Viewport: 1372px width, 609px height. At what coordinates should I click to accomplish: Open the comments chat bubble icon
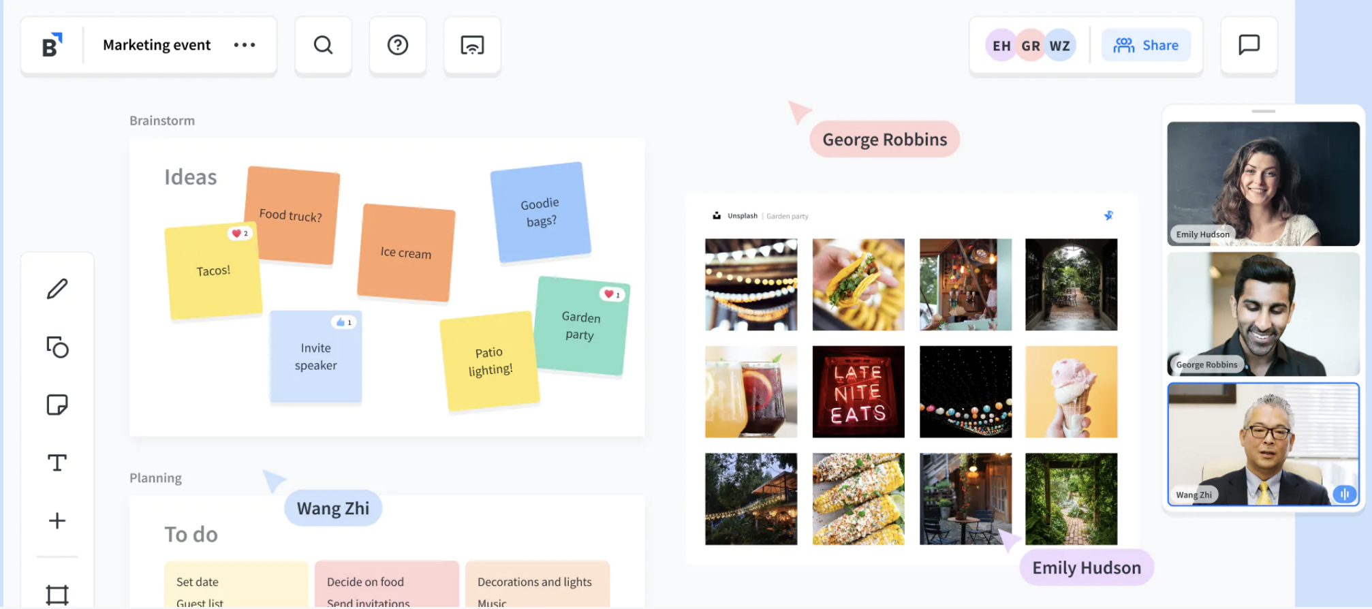coord(1249,45)
